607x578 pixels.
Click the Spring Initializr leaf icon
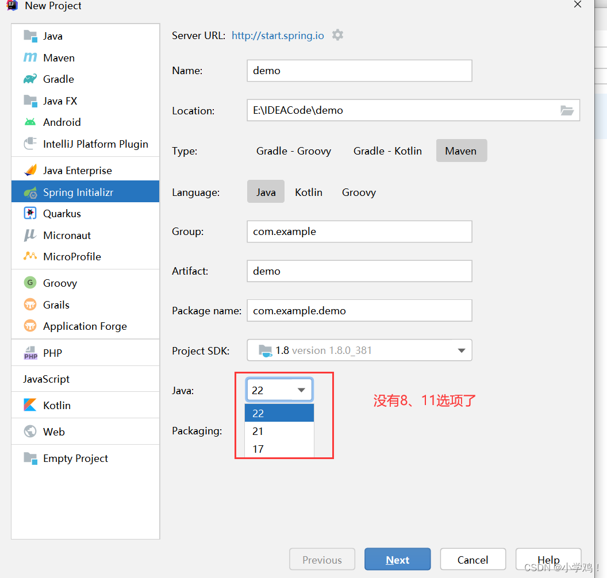pos(30,192)
